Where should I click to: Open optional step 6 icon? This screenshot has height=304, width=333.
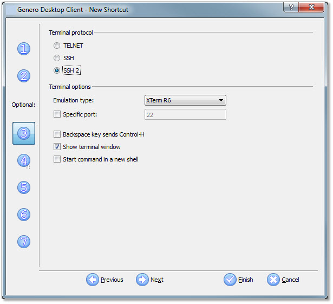pos(24,215)
